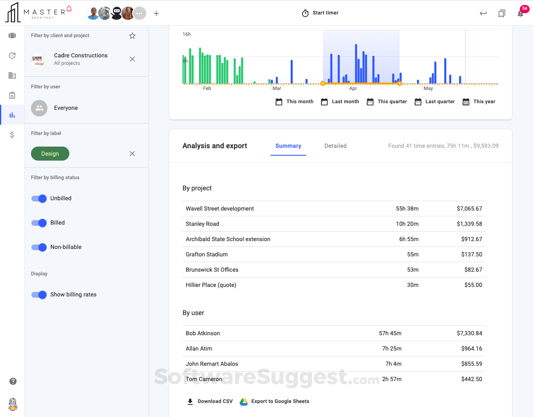Open the bookmarks icon in top bar

[502, 14]
